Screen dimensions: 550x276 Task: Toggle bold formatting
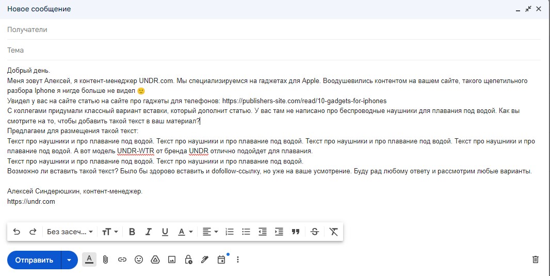click(x=132, y=232)
